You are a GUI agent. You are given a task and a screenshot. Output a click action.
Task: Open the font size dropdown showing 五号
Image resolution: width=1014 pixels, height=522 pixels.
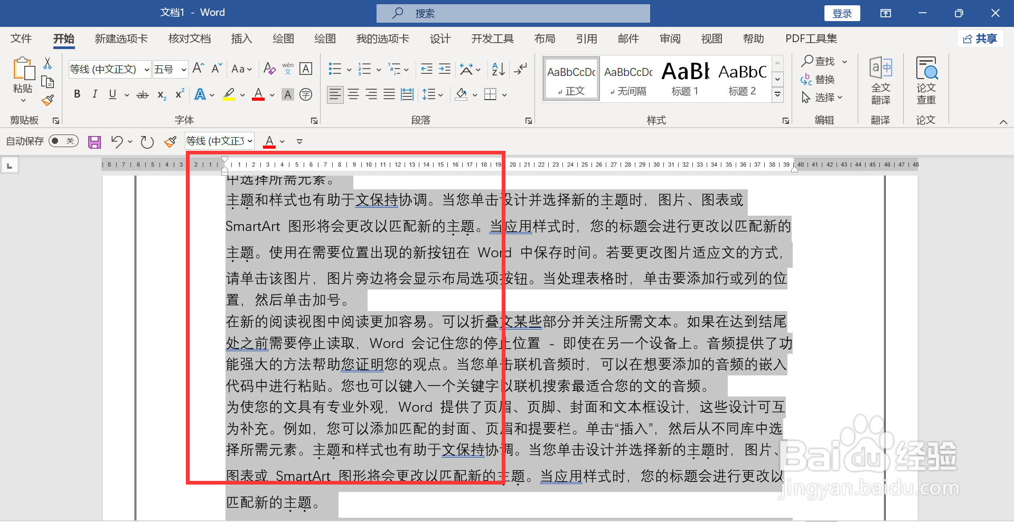click(183, 69)
